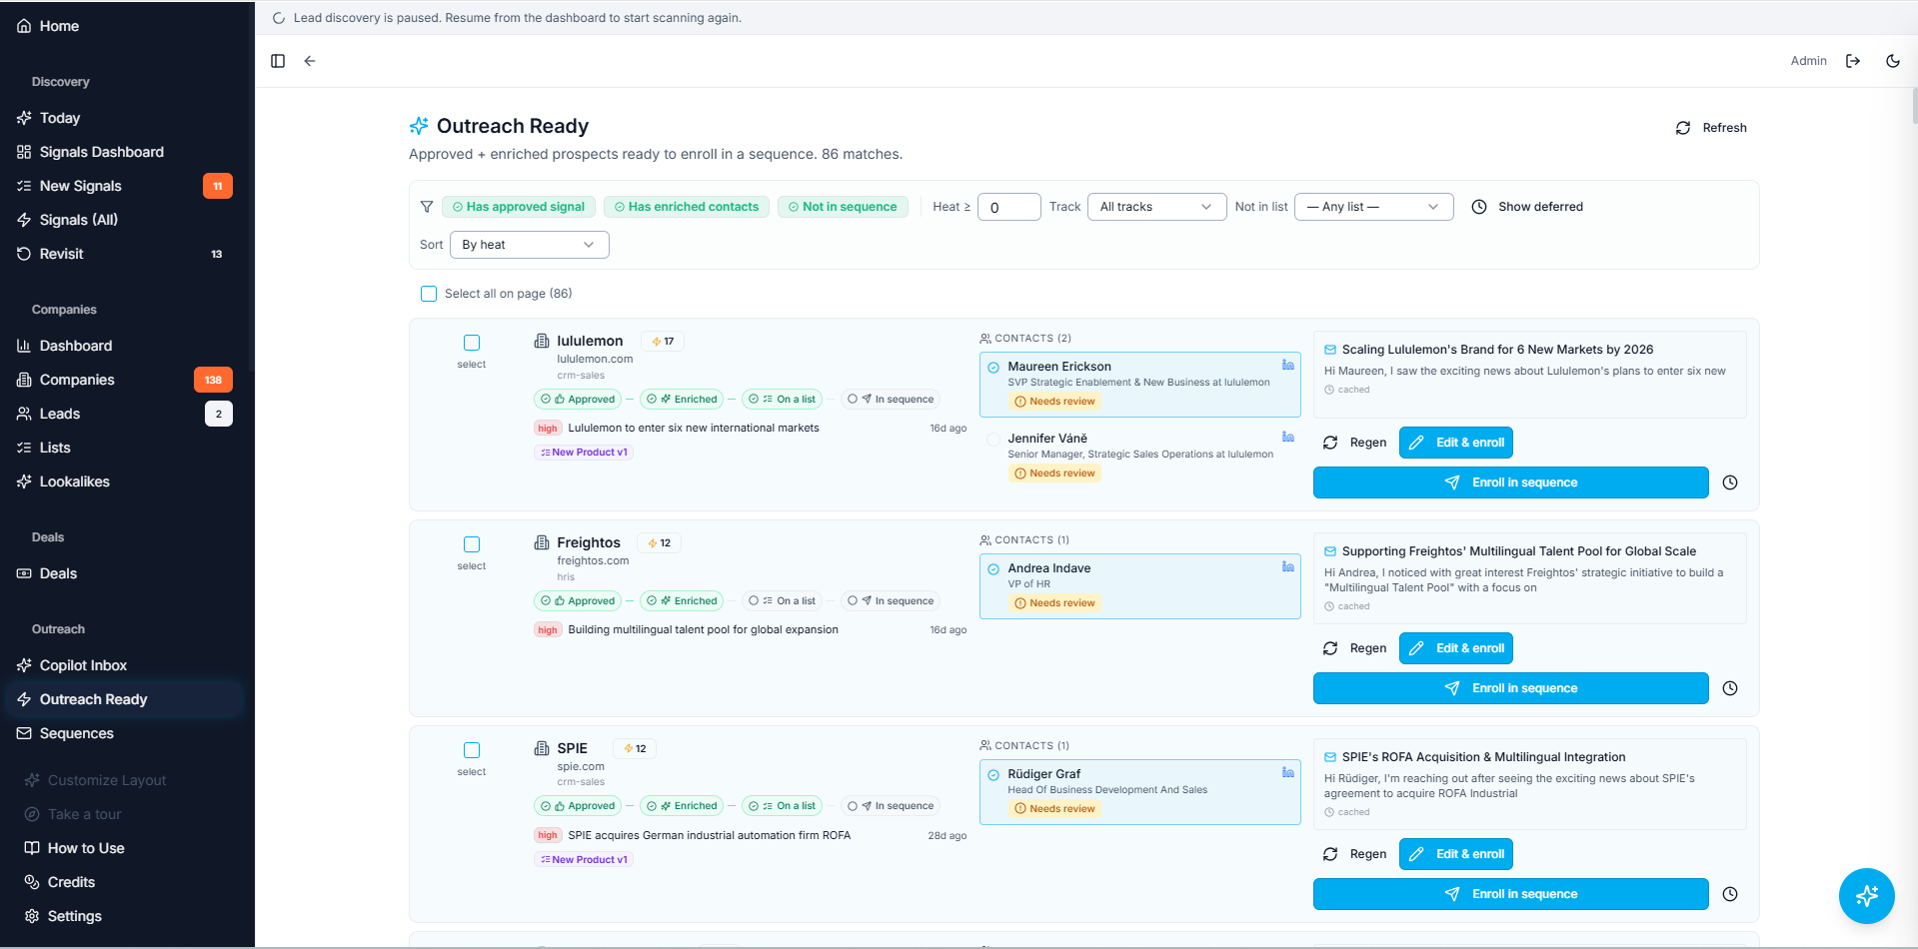The height and width of the screenshot is (949, 1918).
Task: Click the lululemon company building icon
Action: coord(542,341)
